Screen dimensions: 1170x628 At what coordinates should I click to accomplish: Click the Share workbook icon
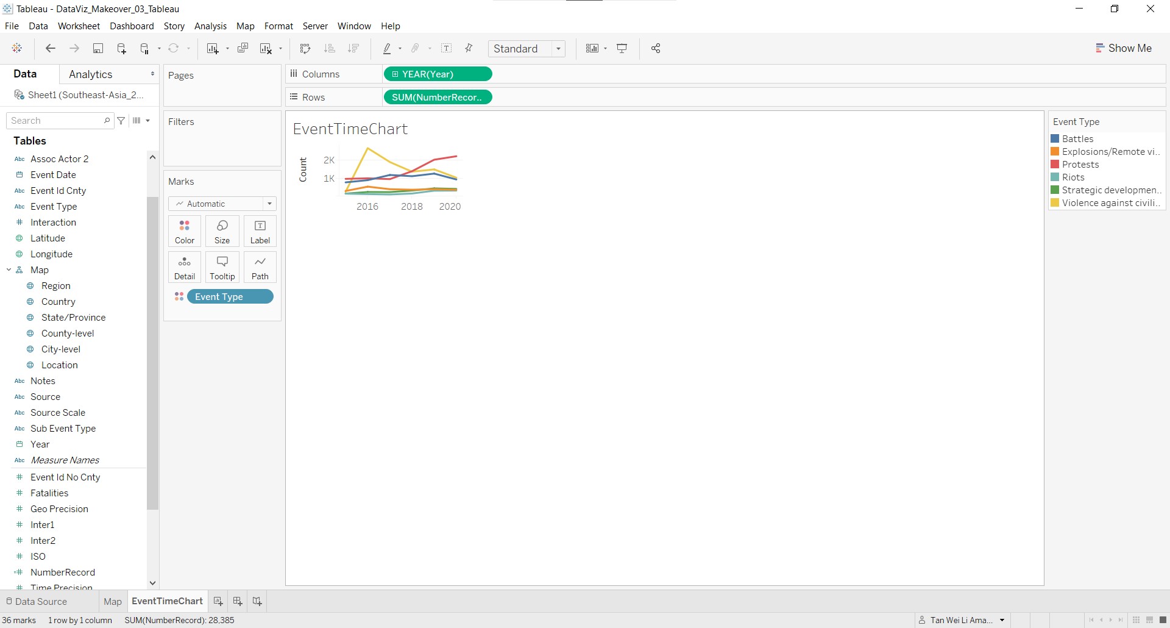point(656,49)
